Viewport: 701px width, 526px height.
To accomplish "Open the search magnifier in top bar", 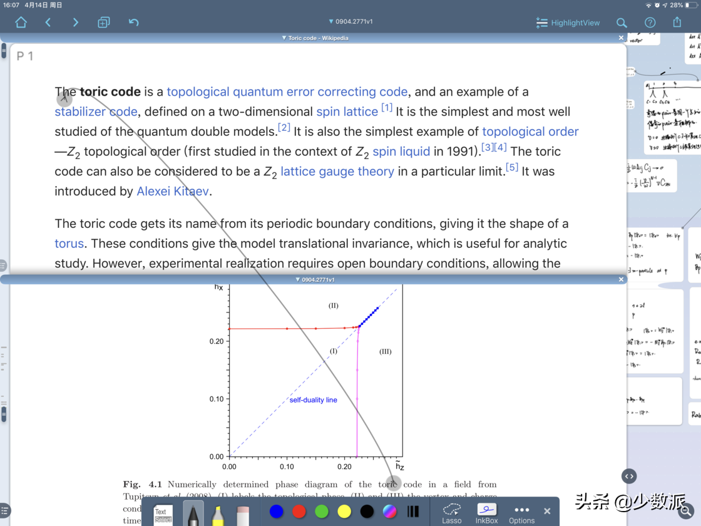I will 622,23.
